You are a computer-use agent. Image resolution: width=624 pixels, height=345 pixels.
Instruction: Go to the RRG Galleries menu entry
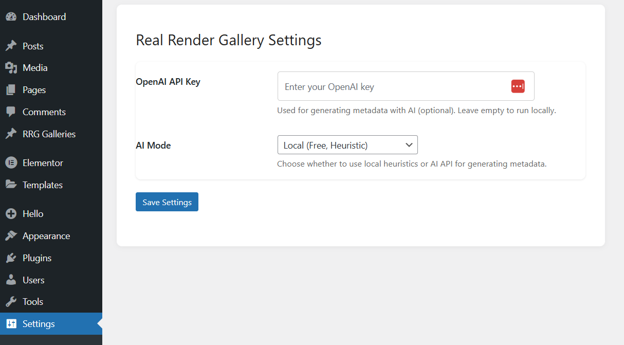tap(49, 134)
